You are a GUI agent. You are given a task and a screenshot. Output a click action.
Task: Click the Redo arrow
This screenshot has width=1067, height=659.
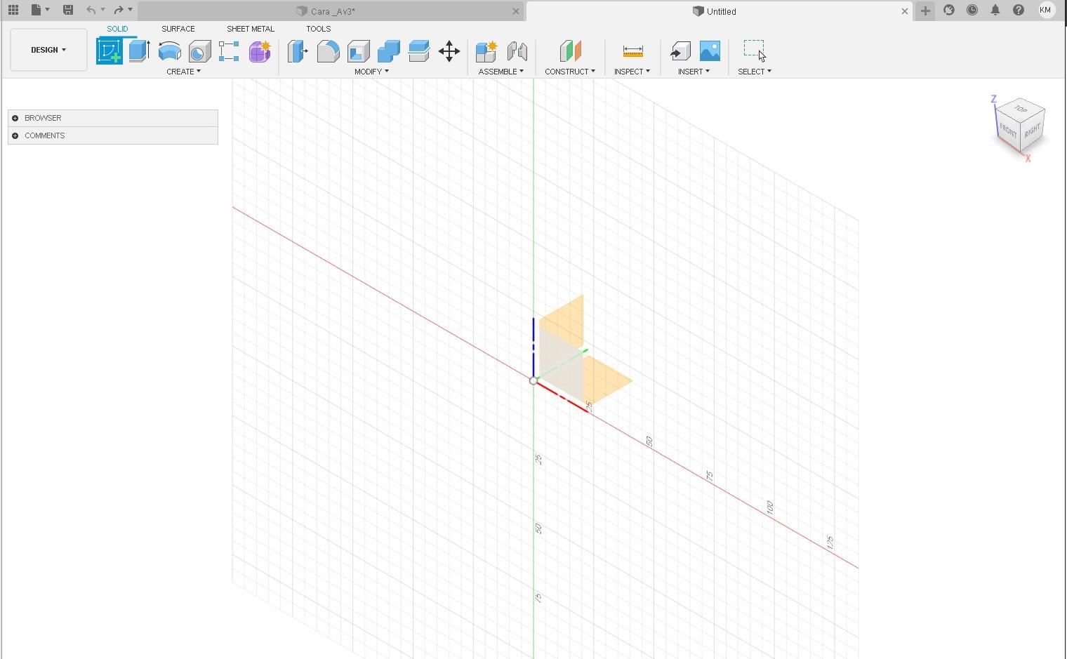[119, 10]
